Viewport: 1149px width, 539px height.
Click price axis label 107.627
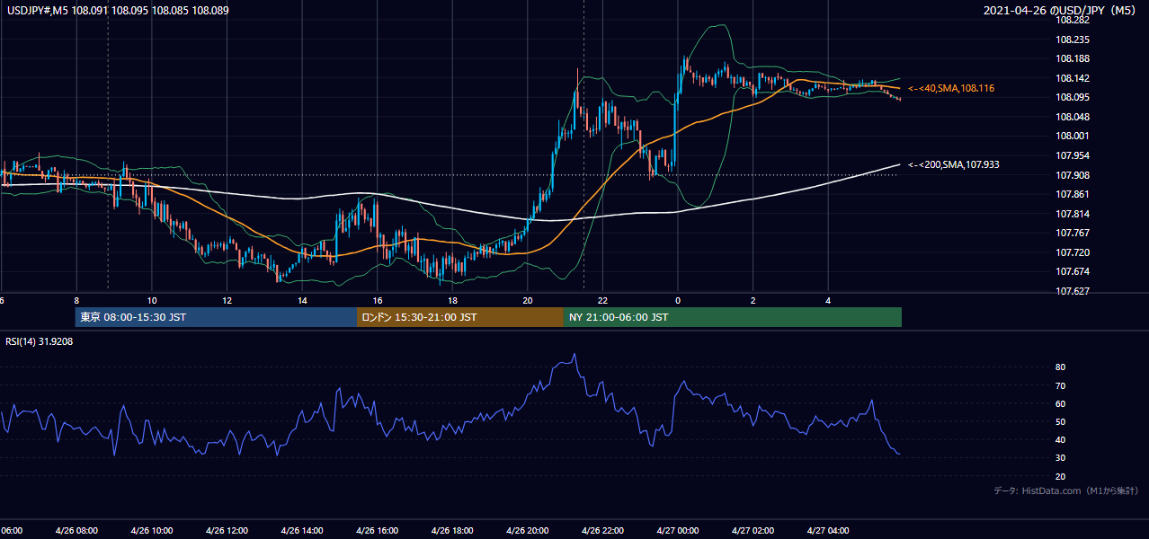point(1073,291)
